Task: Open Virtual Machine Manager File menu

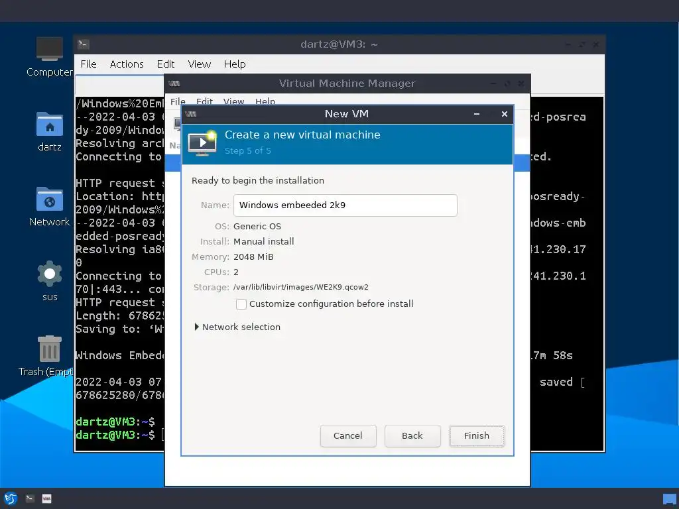Action: pyautogui.click(x=178, y=101)
